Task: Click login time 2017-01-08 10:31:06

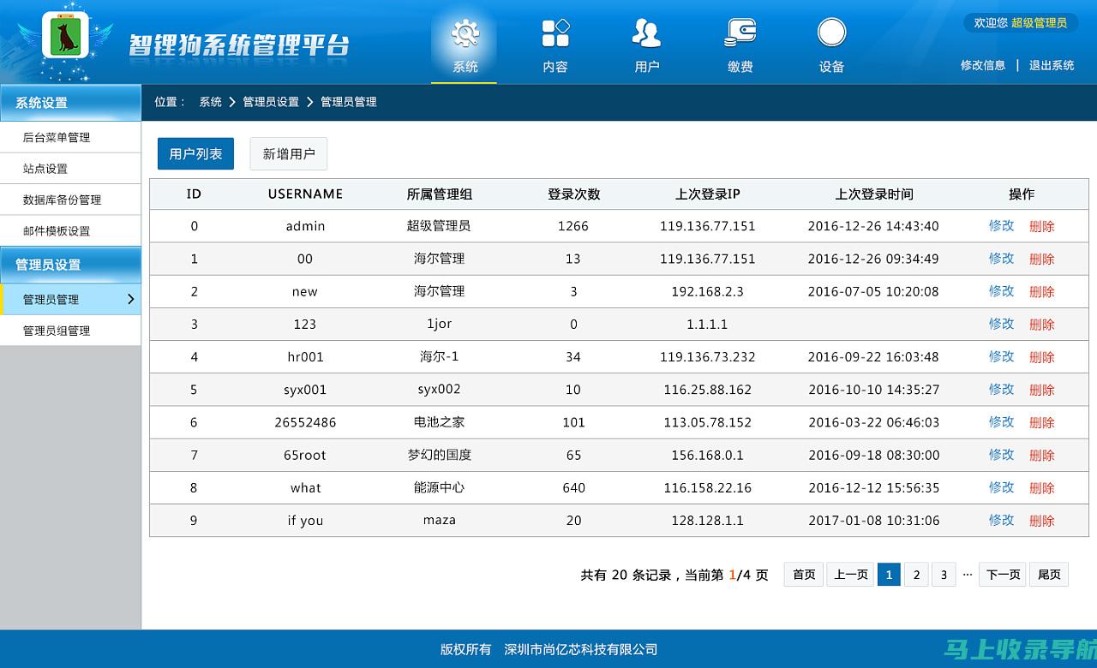Action: [873, 520]
